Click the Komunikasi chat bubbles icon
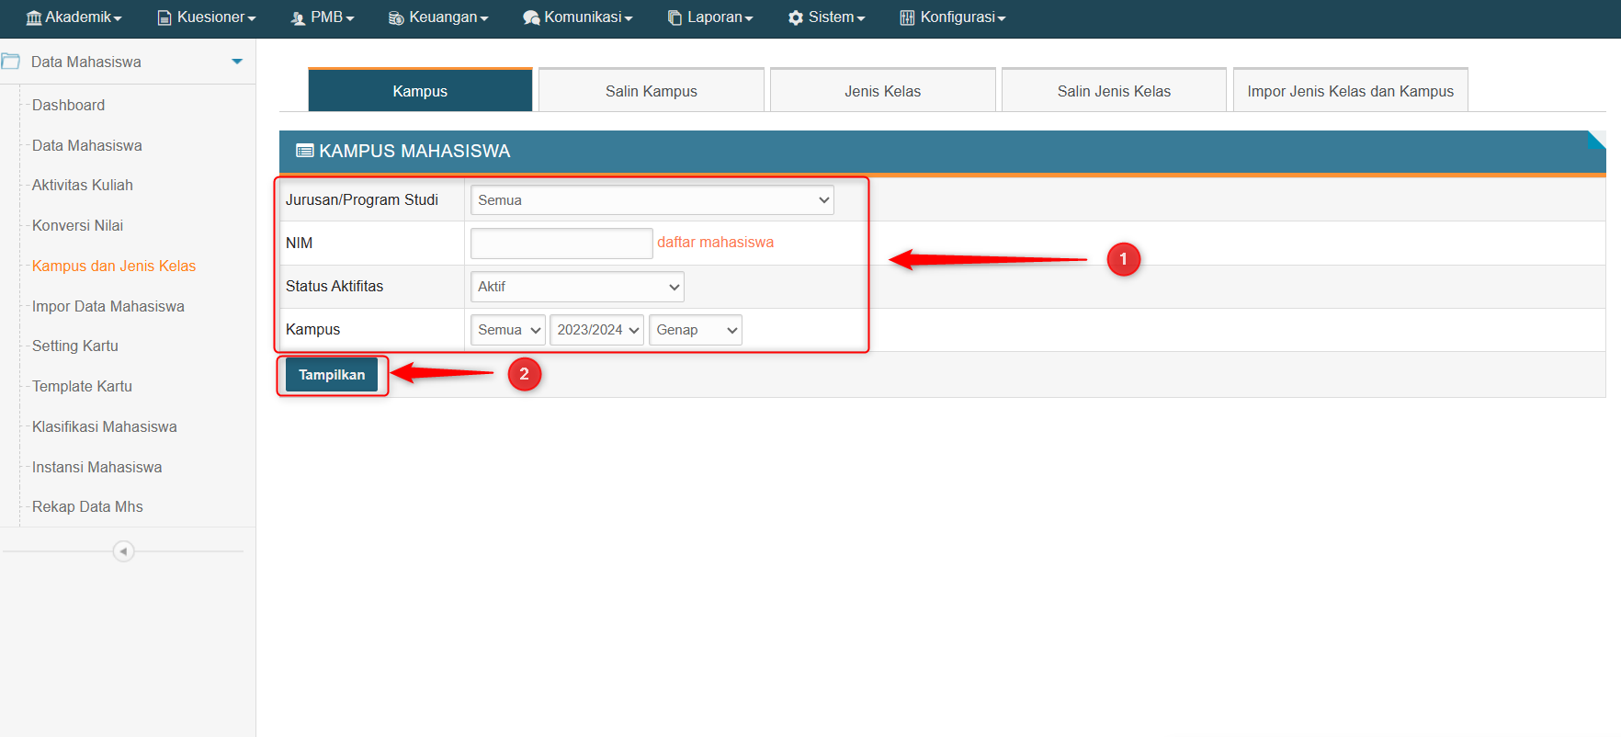The width and height of the screenshot is (1621, 737). (x=531, y=18)
